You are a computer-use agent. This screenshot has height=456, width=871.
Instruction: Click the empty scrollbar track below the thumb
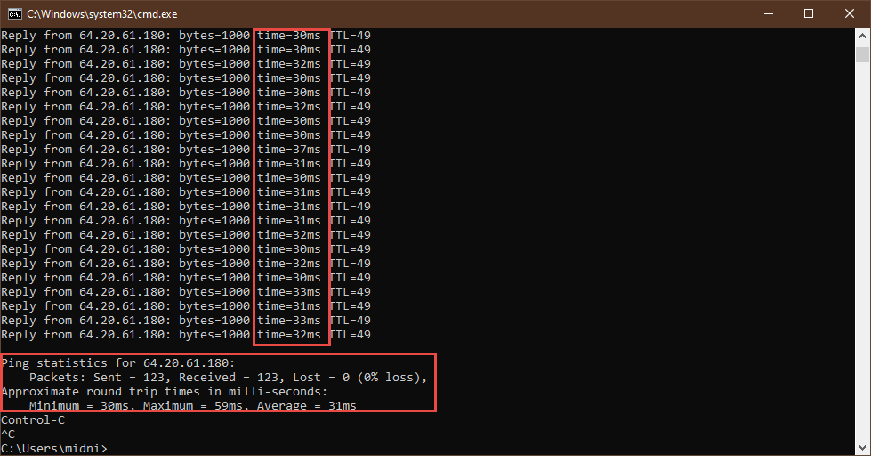point(862,267)
